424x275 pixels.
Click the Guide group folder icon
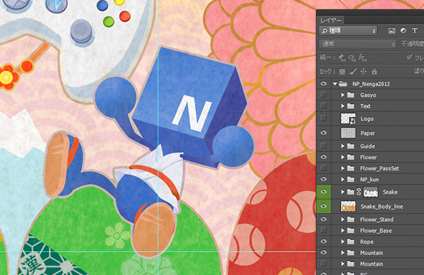pos(351,146)
